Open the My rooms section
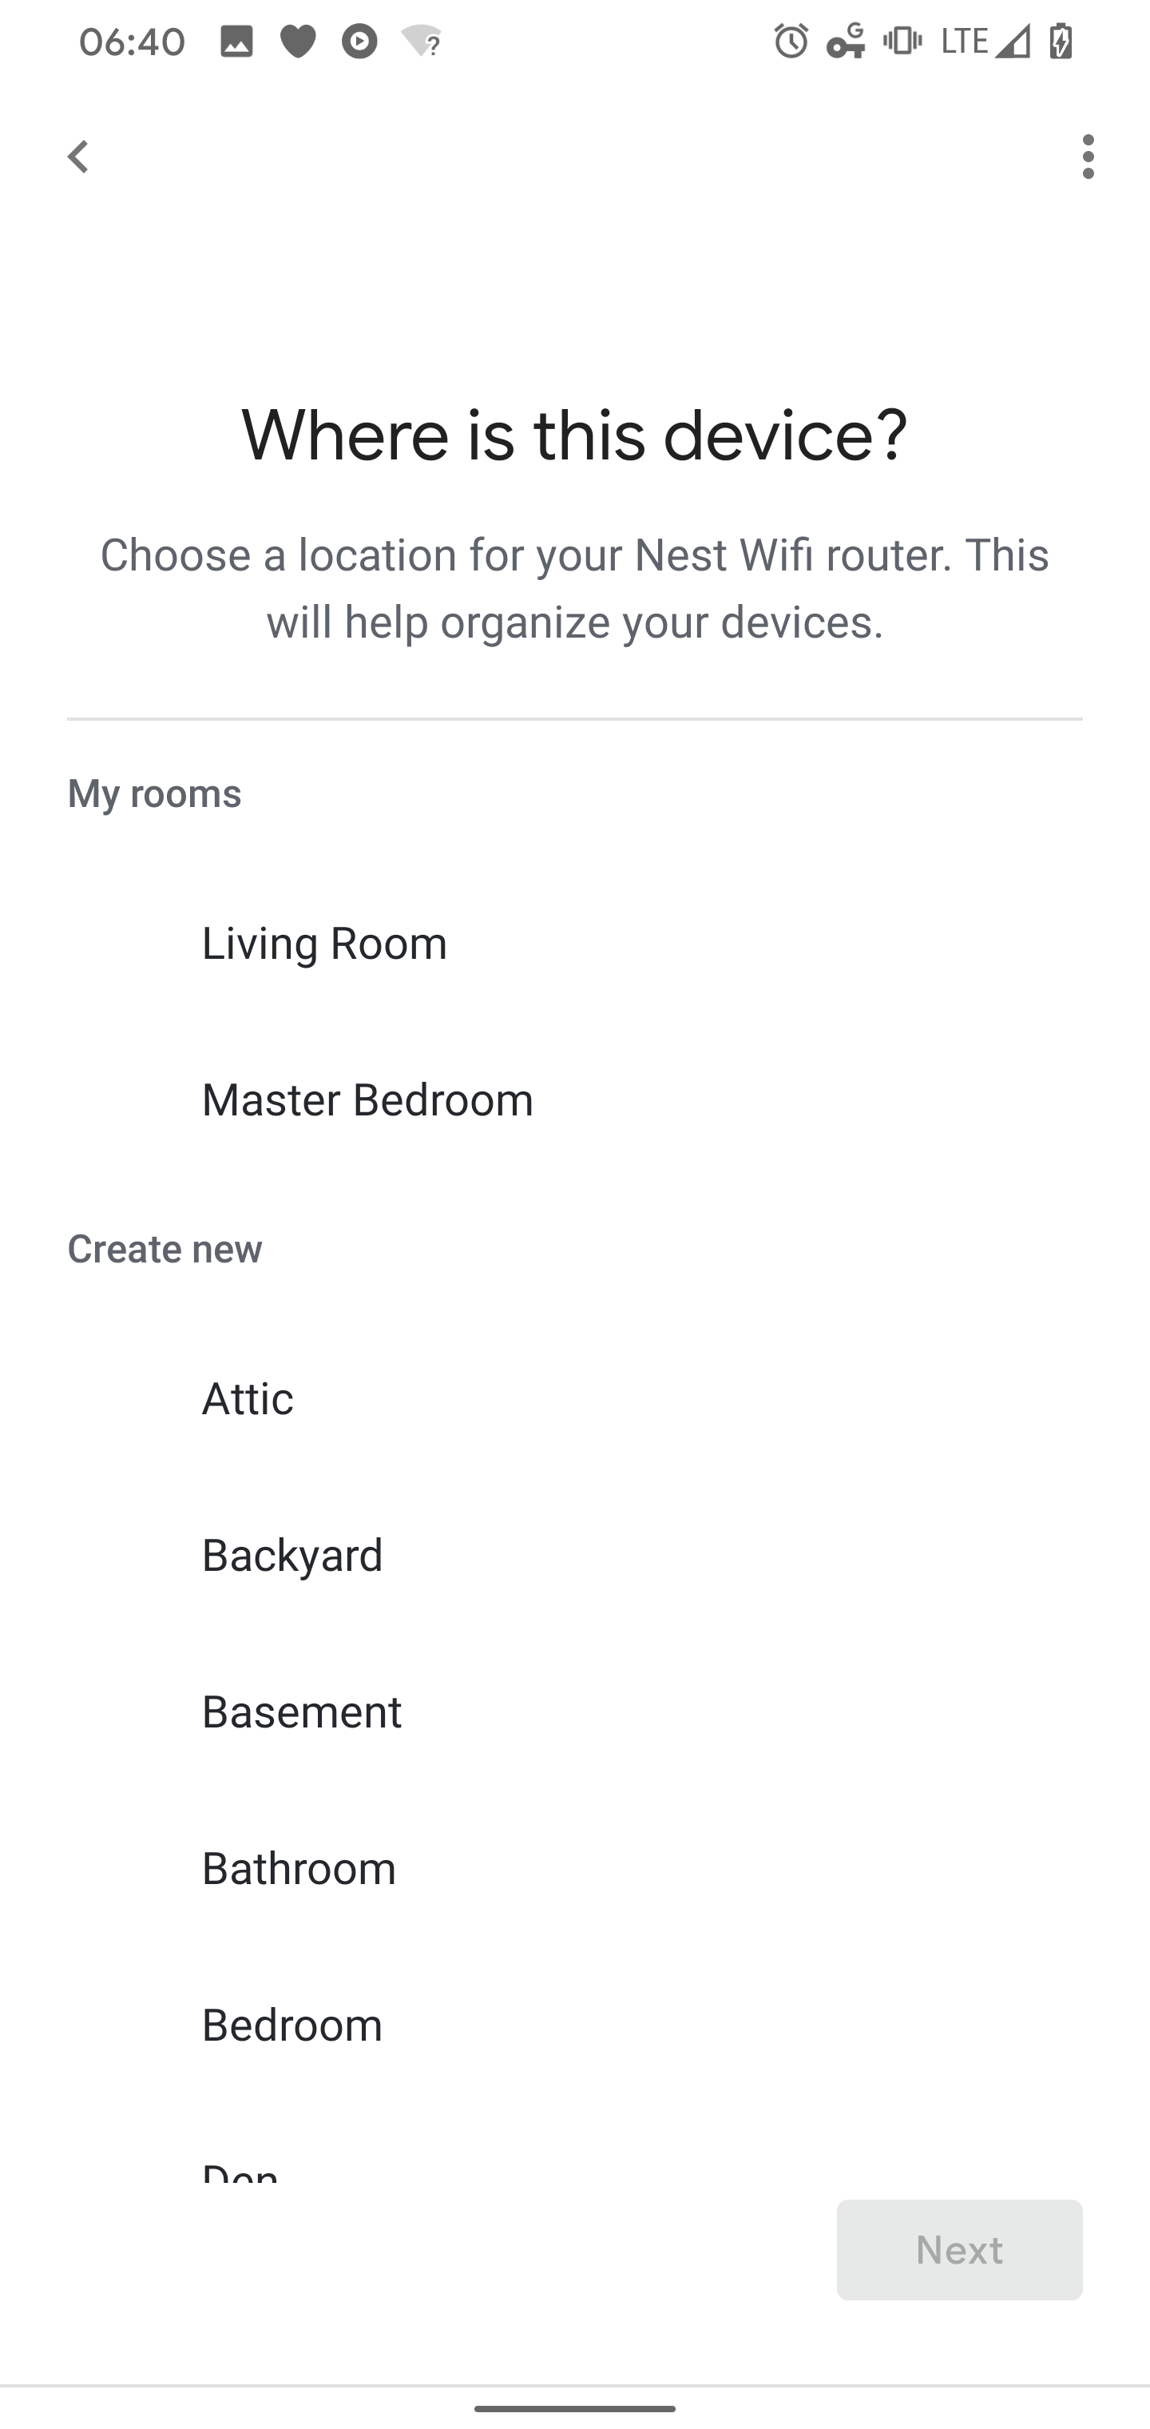This screenshot has height=2429, width=1150. tap(153, 792)
